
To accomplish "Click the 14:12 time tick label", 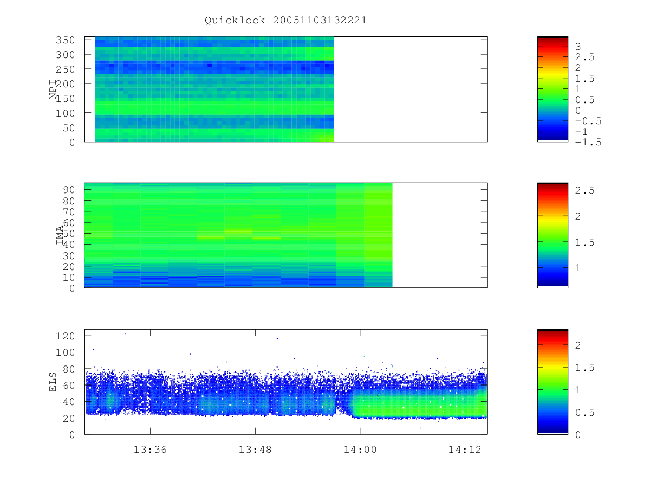I will point(465,449).
